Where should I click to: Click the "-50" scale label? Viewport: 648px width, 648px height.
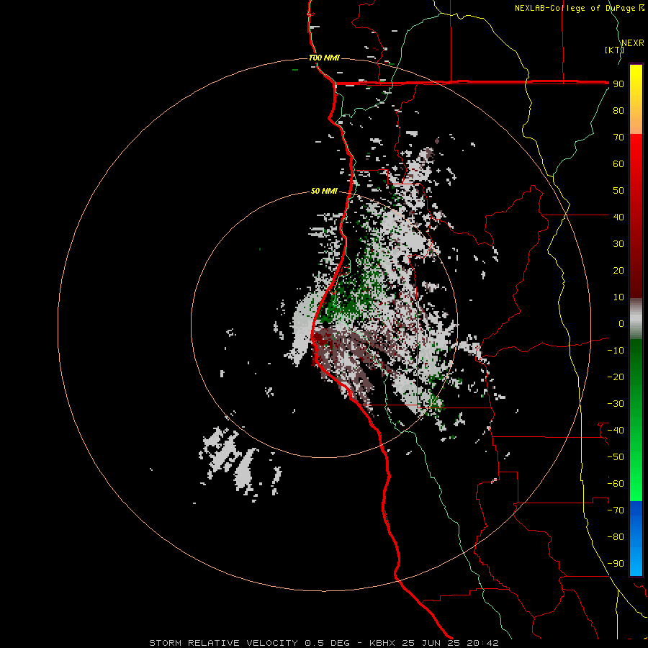click(616, 457)
